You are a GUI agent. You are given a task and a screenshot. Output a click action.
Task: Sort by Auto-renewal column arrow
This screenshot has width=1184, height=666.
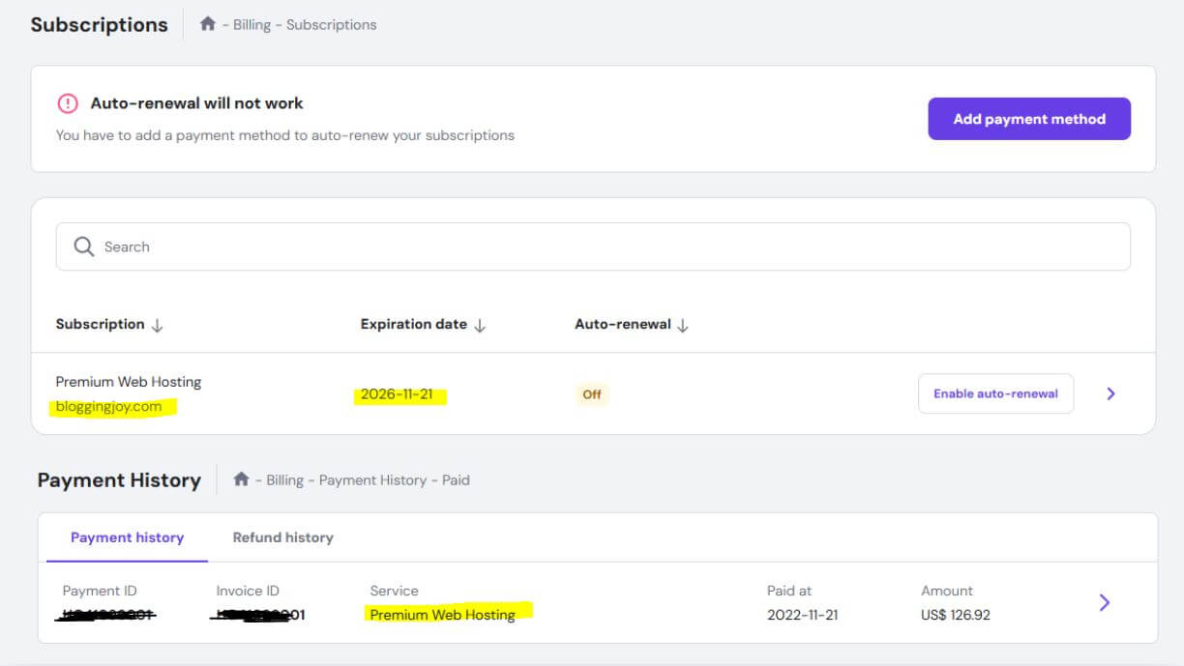683,326
